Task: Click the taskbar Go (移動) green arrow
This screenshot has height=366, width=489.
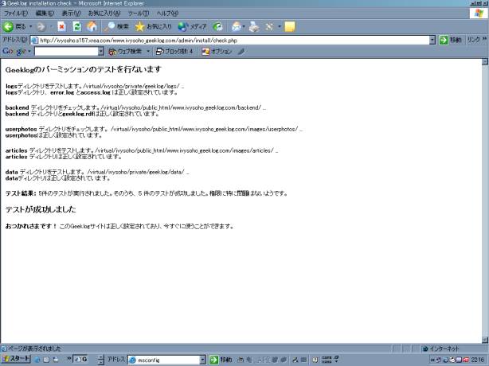Action: click(221, 360)
